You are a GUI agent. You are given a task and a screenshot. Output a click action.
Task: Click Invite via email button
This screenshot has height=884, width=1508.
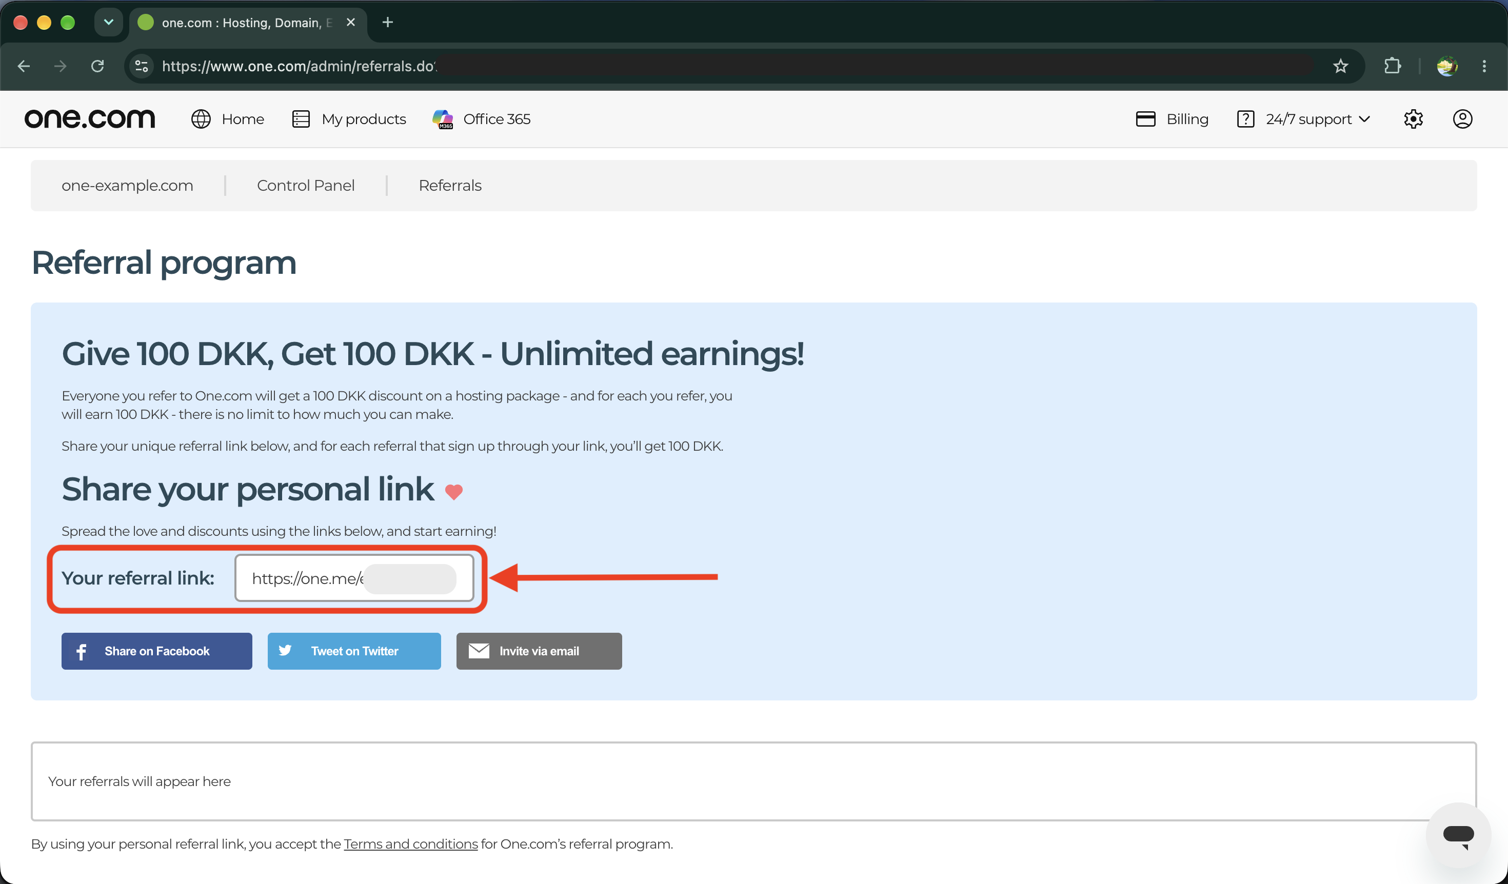(539, 651)
